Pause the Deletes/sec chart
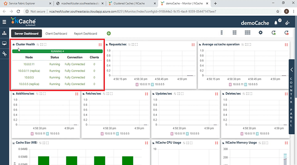The image size is (297, 165). point(286,94)
